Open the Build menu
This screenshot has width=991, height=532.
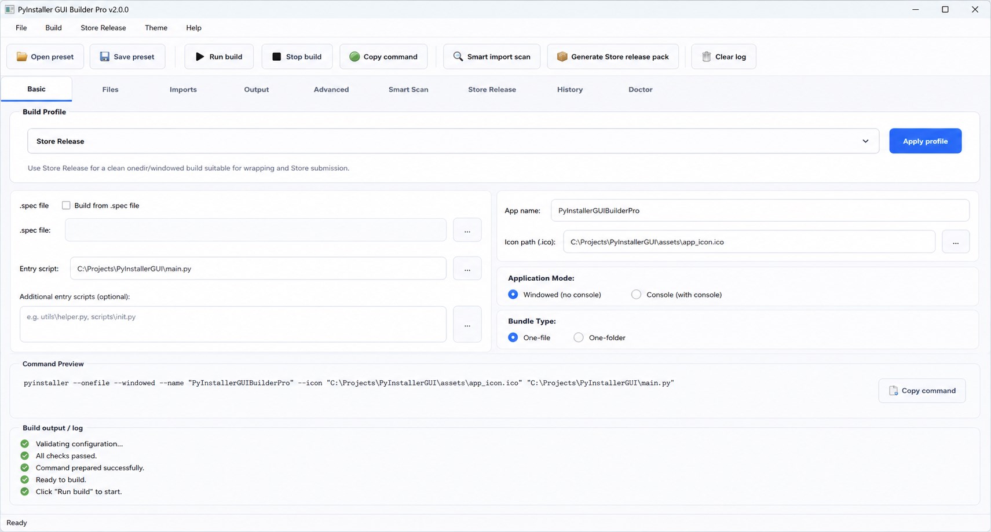click(53, 28)
